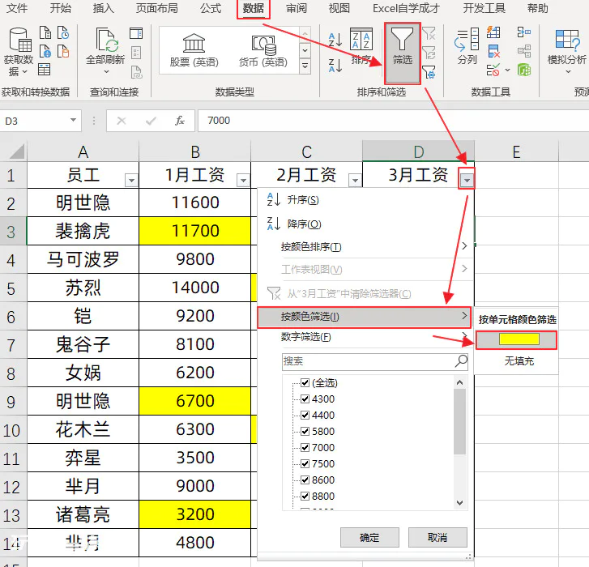
Task: Click the sort descending Z-A ribbon icon
Action: [x=335, y=66]
